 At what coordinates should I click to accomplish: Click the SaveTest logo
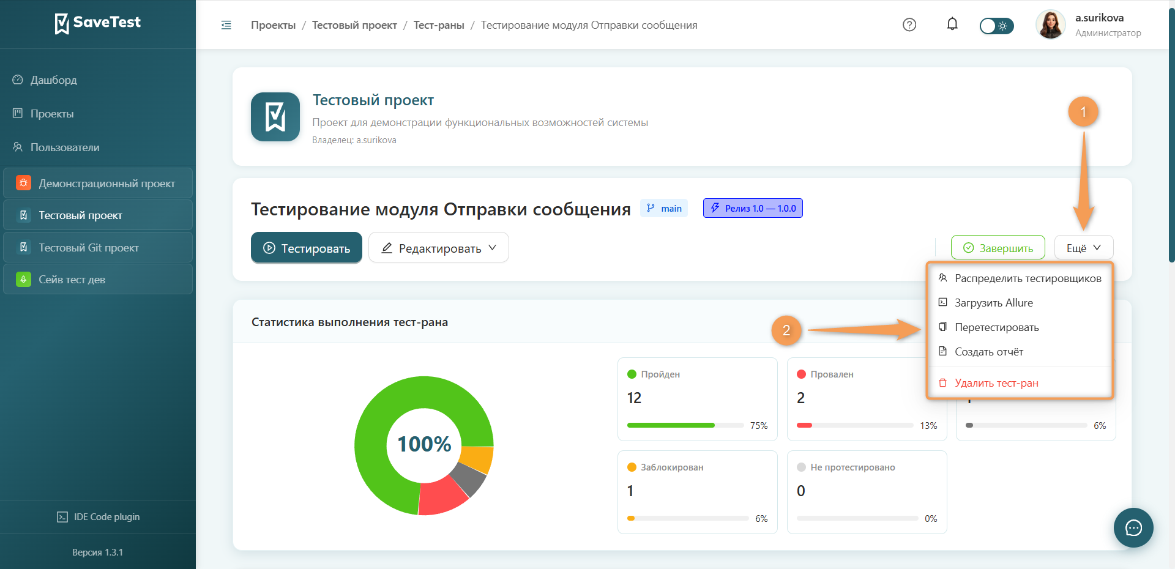point(98,23)
